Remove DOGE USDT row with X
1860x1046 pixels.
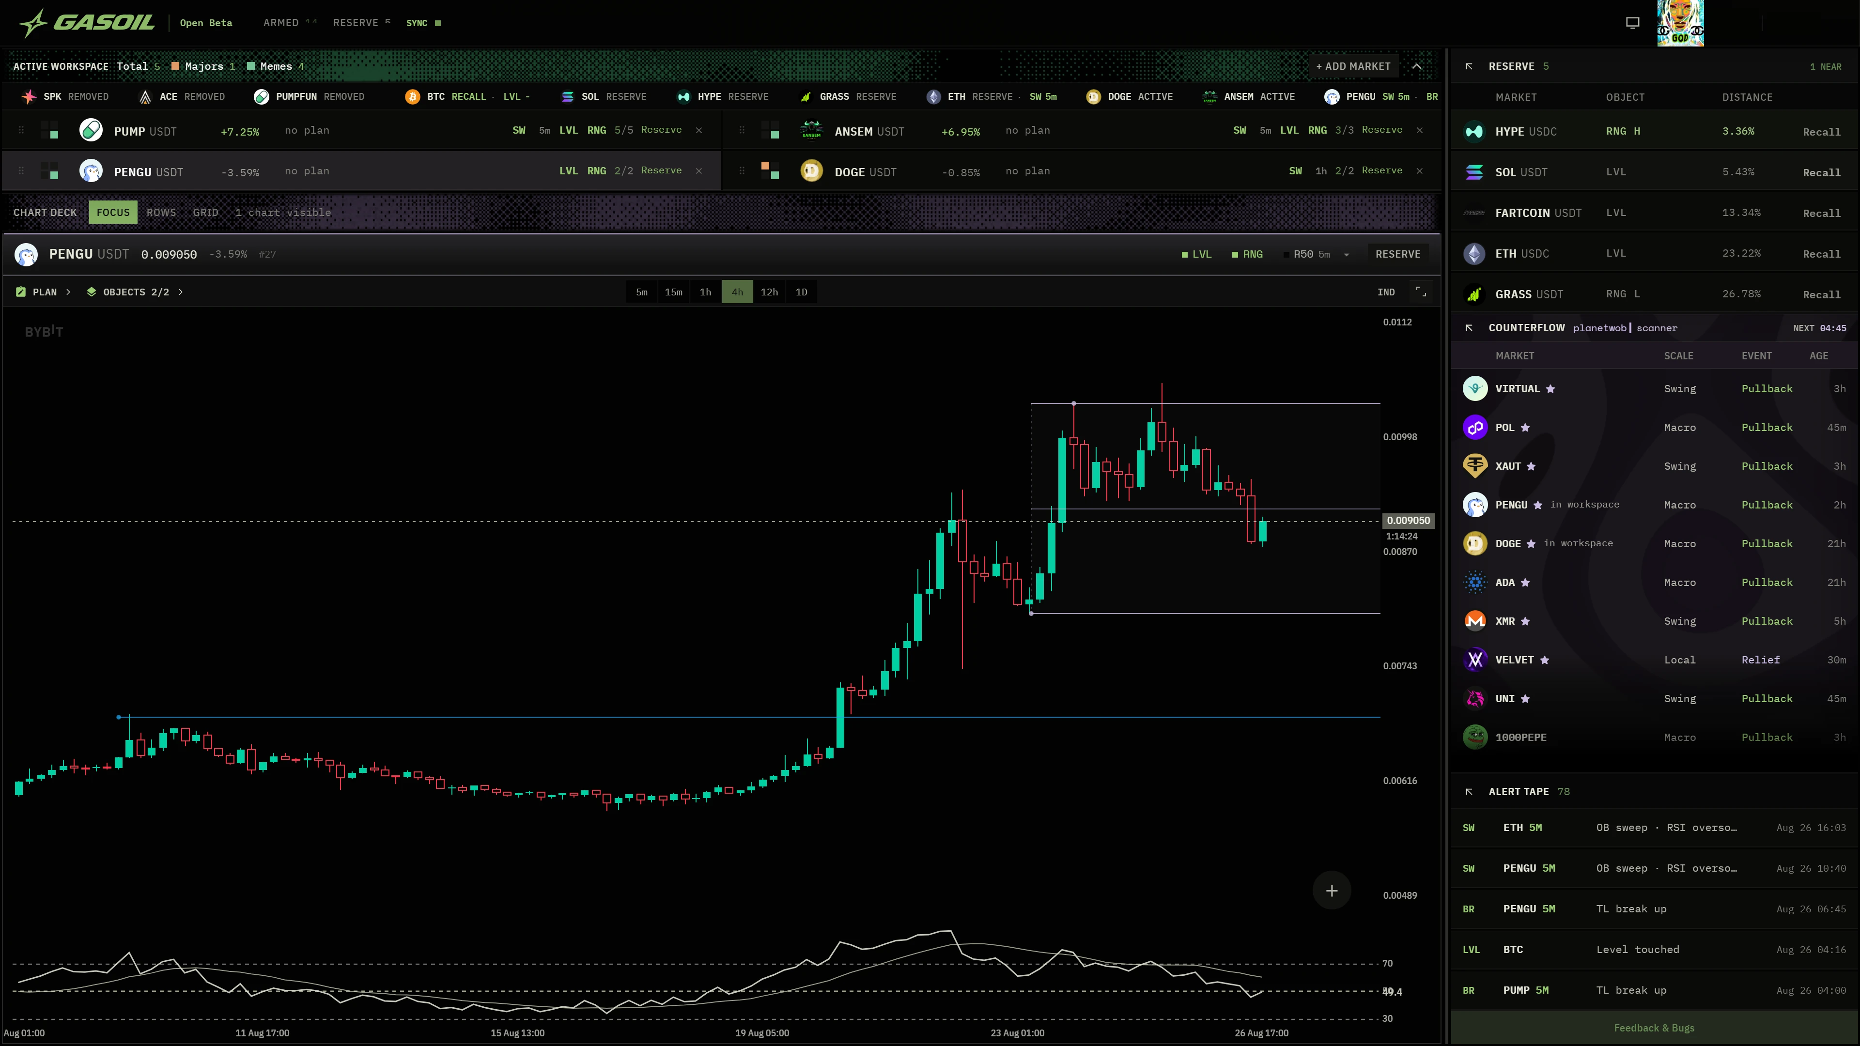pos(1420,171)
